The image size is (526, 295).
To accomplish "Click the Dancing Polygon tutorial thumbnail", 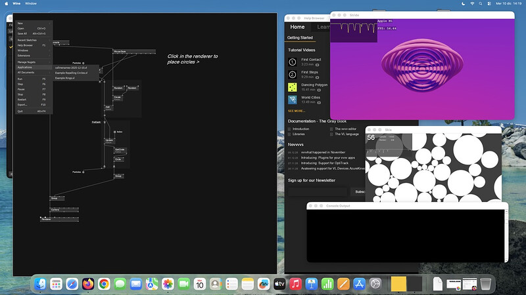I will click(x=292, y=87).
